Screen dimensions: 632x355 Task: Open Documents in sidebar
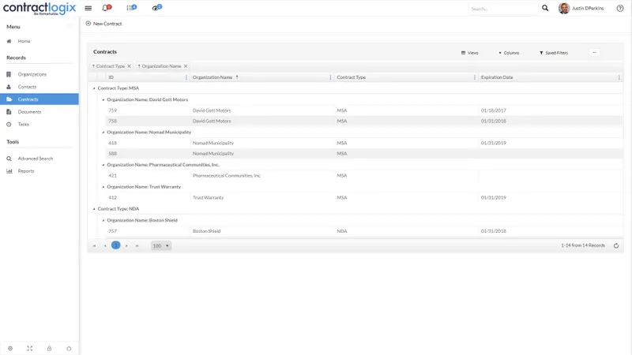click(x=29, y=112)
